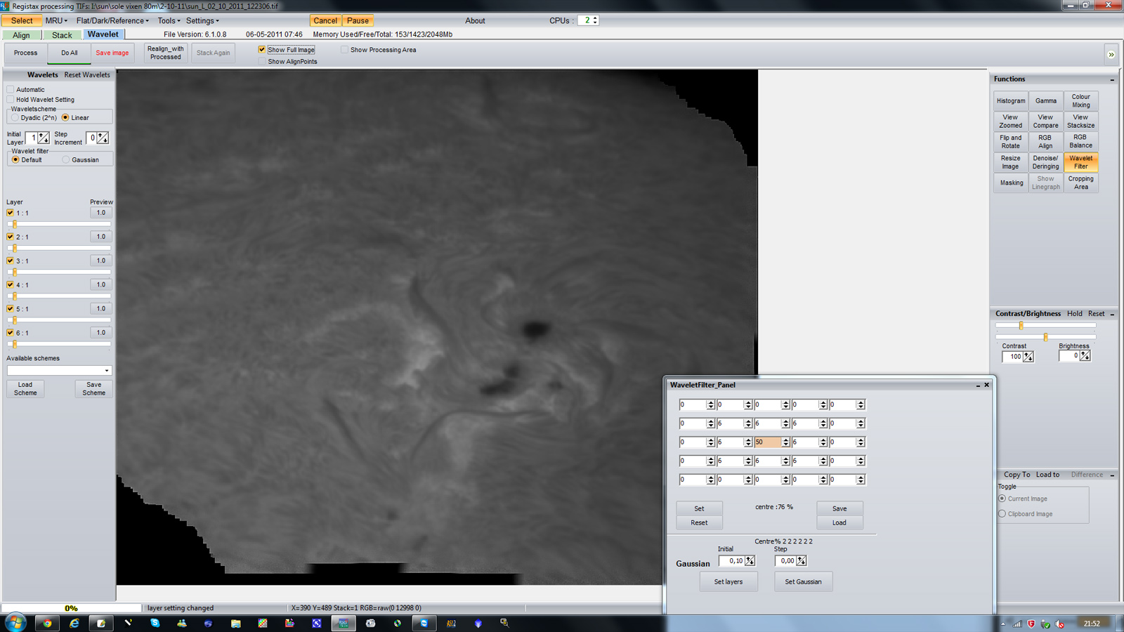The height and width of the screenshot is (632, 1124).
Task: Choose the Gaussian wavelet filter
Action: tap(66, 159)
